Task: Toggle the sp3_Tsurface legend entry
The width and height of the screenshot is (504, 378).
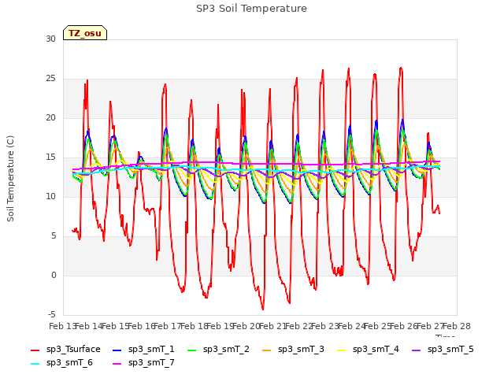Action: coord(65,349)
